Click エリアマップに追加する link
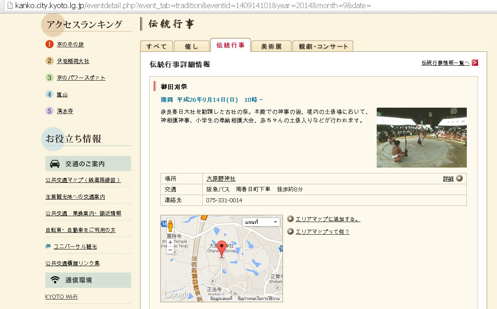The image size is (497, 309). point(328,219)
